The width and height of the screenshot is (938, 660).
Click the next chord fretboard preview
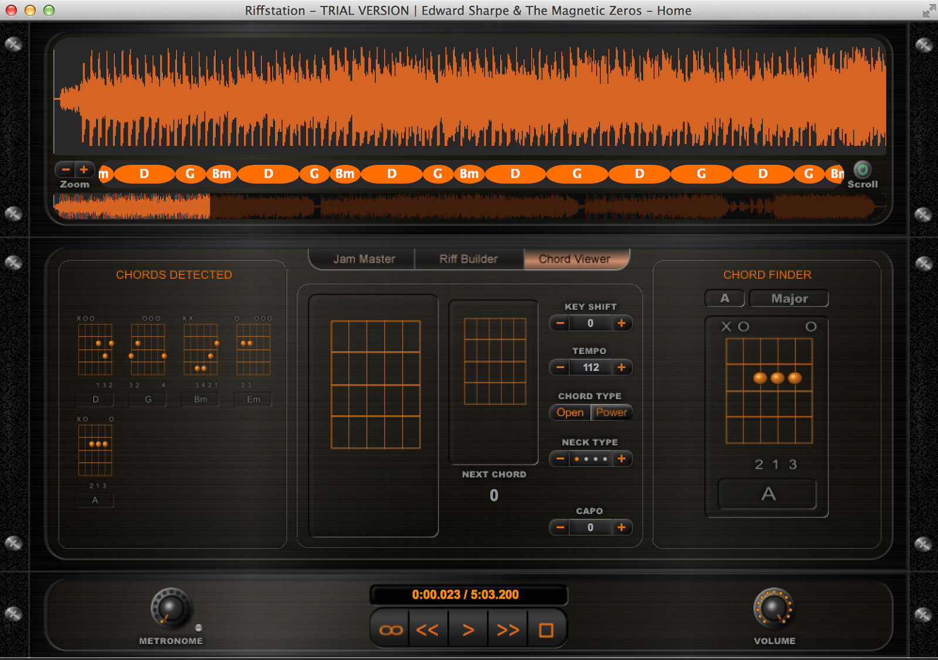tap(495, 362)
